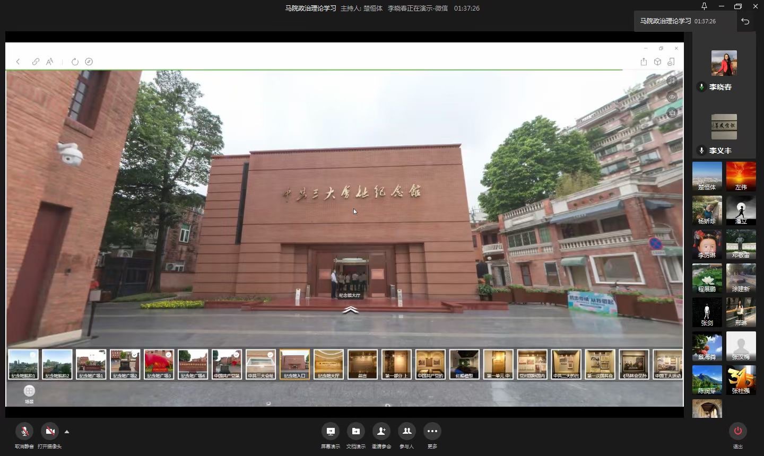Open the 场景 scene list button
The image size is (764, 456).
coord(29,391)
